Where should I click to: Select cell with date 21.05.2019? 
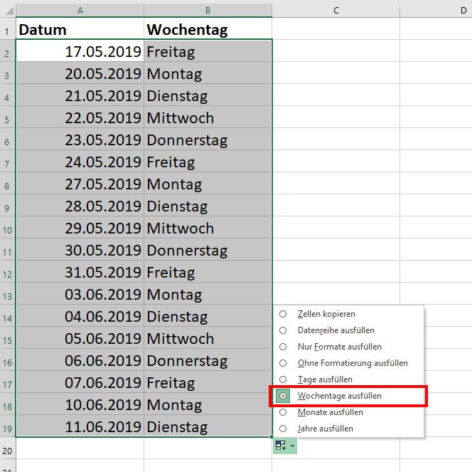coord(80,95)
